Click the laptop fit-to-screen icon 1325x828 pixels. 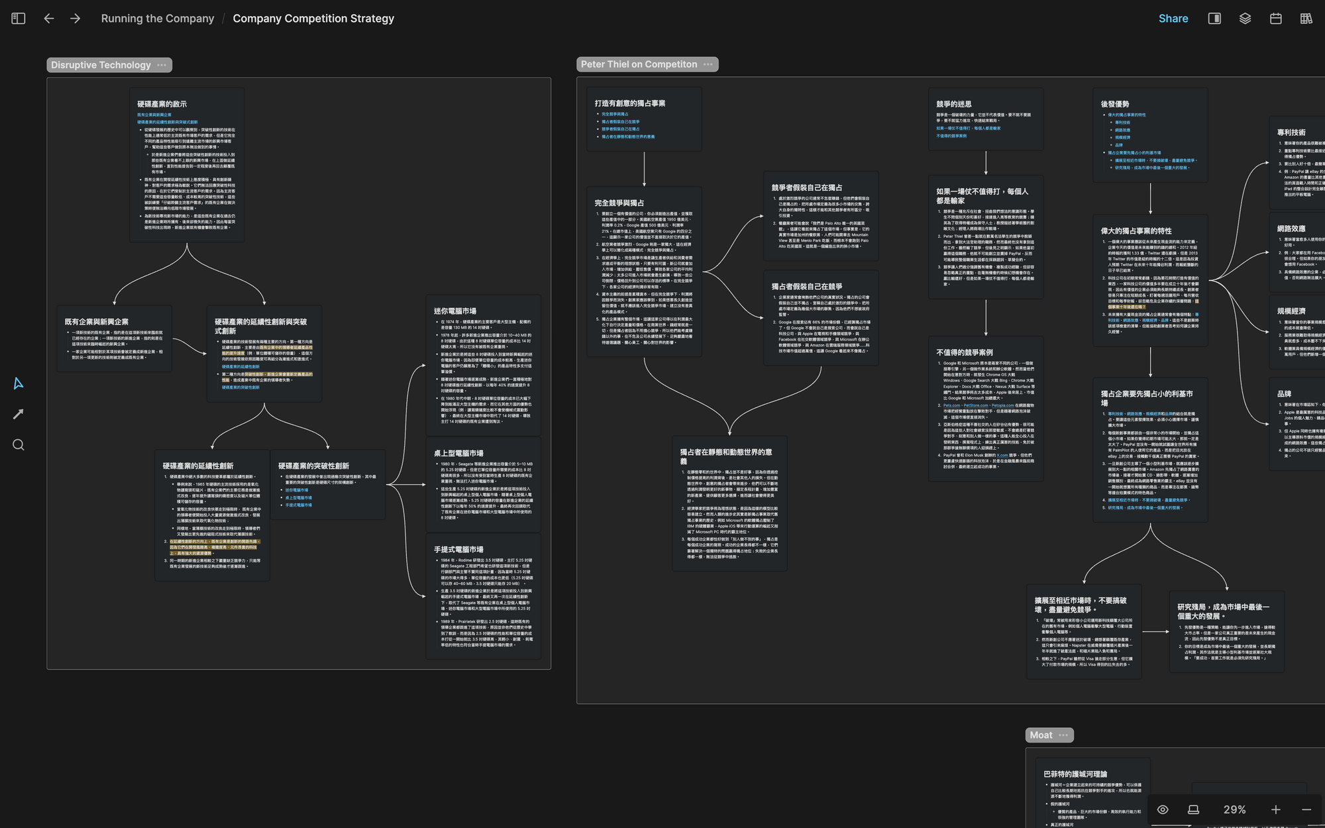pyautogui.click(x=1193, y=809)
